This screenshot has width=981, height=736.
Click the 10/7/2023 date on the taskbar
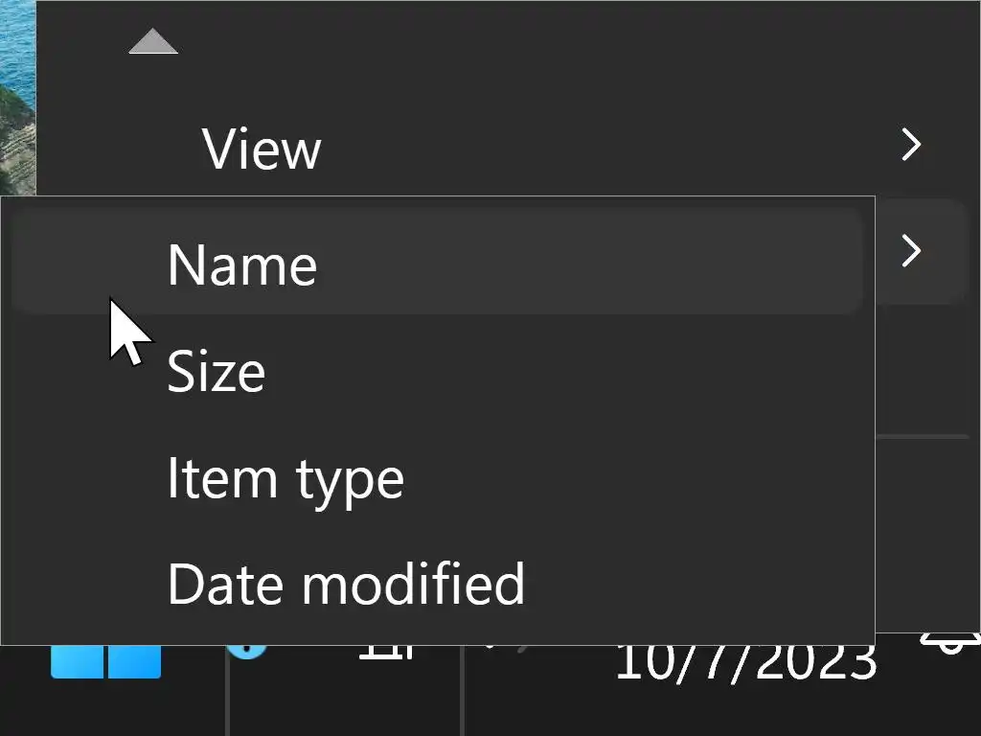pyautogui.click(x=745, y=663)
